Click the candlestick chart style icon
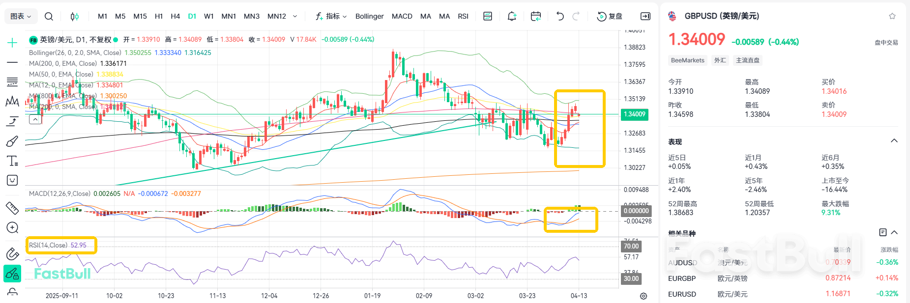Screen dimensions: 910x303 point(75,16)
